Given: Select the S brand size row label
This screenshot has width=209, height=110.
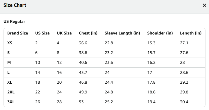Looking at the screenshot, I should (8, 53).
